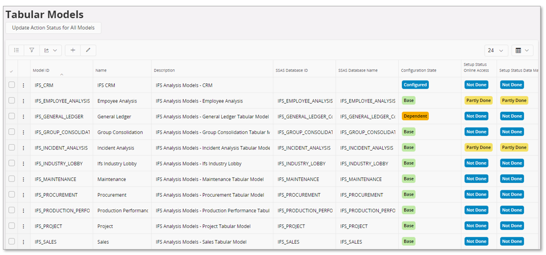Check the IFS_SALES row checkbox
The width and height of the screenshot is (546, 255).
coord(12,242)
